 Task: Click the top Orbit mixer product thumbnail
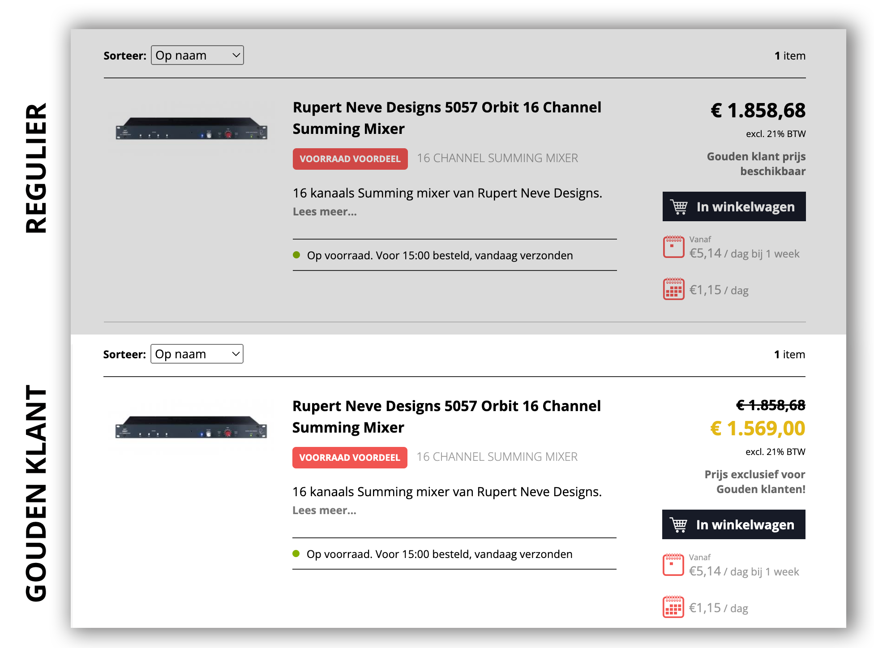(x=192, y=129)
